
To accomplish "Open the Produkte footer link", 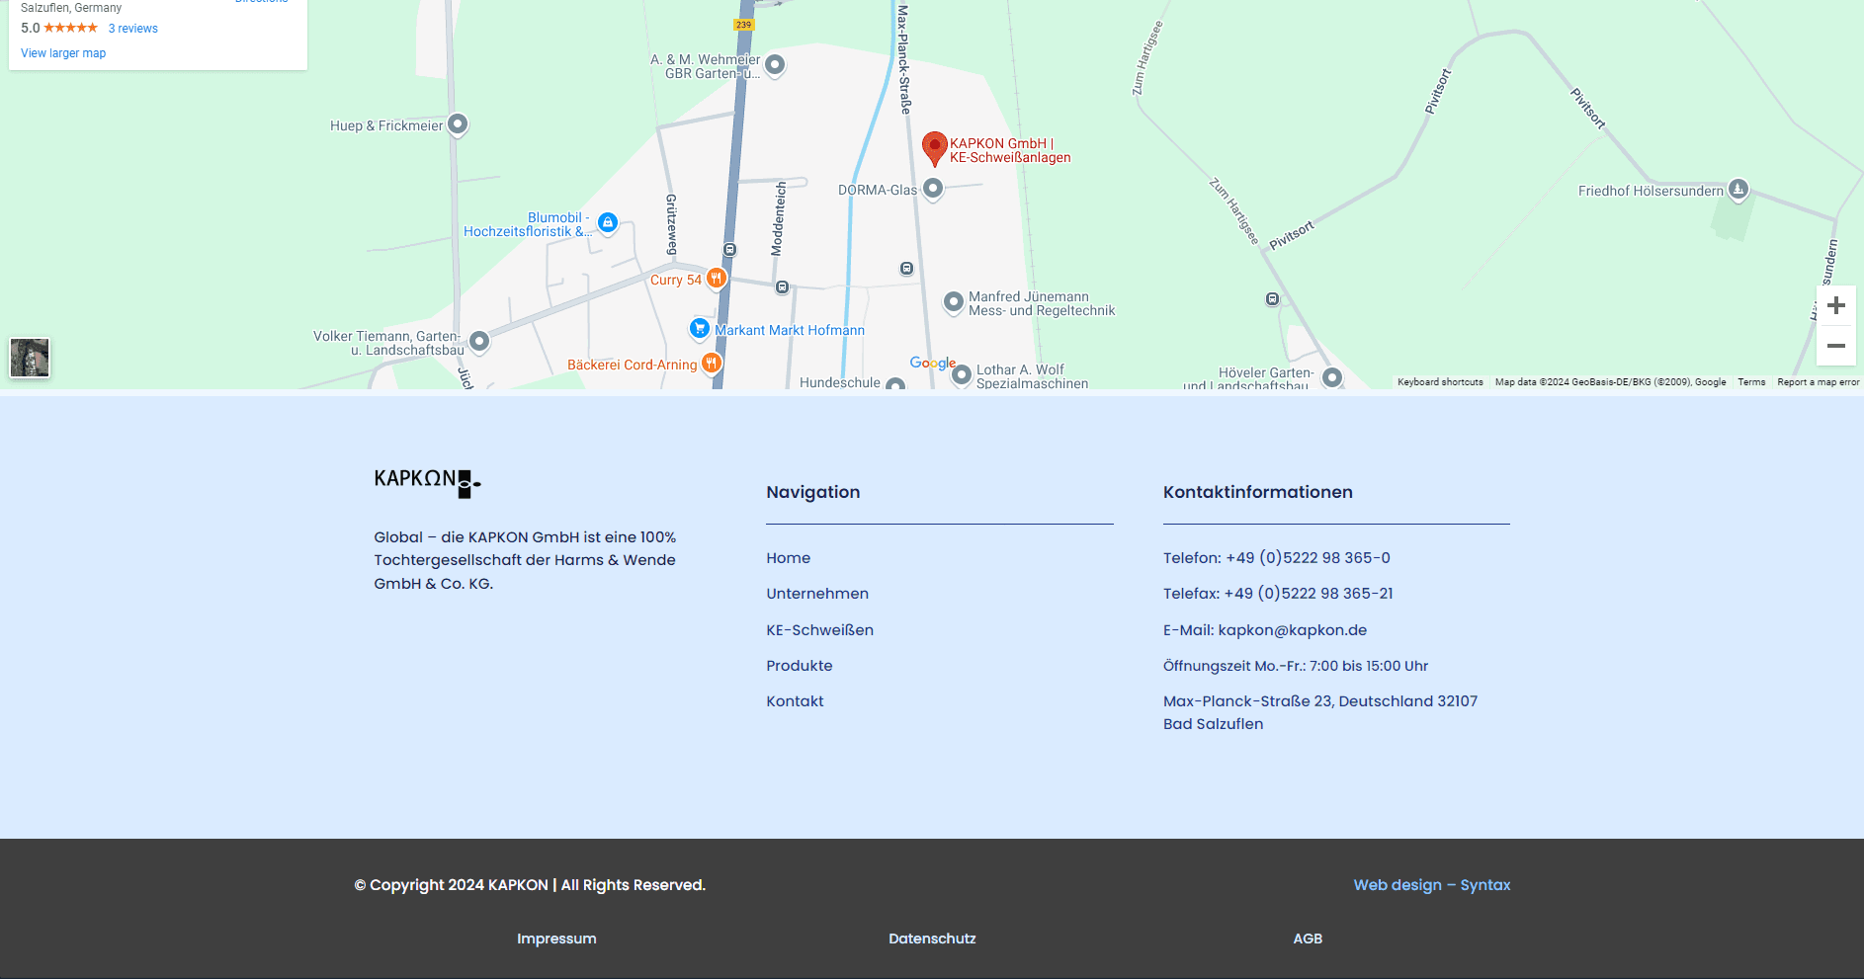I will point(799,666).
